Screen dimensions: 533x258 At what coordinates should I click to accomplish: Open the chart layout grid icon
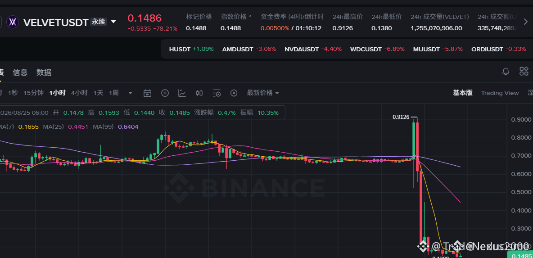524,71
